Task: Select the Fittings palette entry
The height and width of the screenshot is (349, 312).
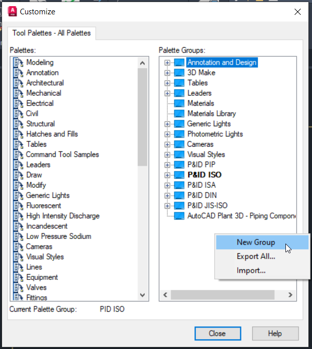Action: (37, 298)
